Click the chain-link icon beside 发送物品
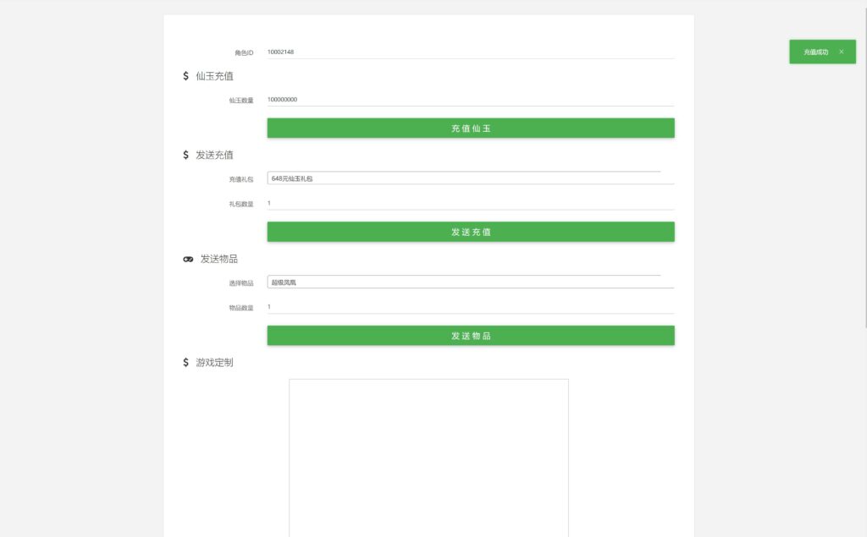The image size is (867, 537). click(186, 259)
